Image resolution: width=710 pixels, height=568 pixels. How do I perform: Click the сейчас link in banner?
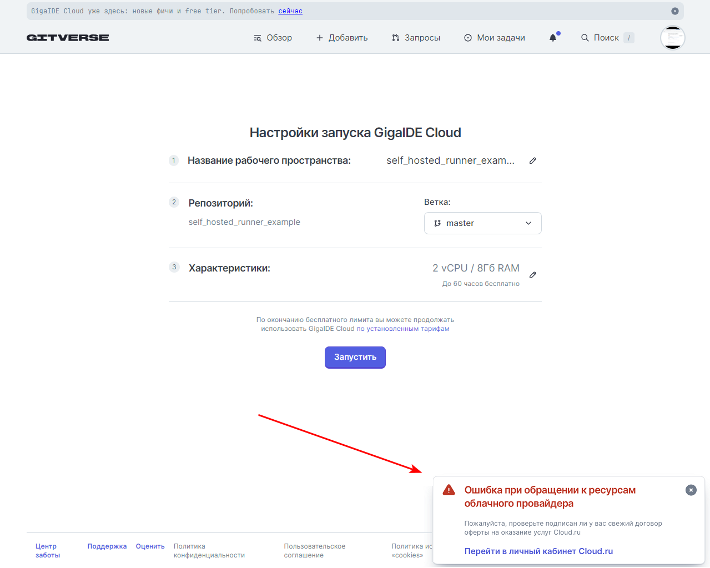290,11
